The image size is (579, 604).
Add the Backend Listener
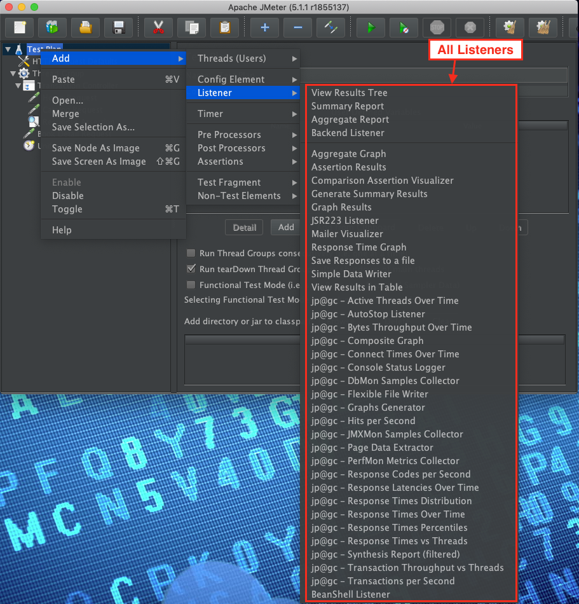pyautogui.click(x=411, y=133)
